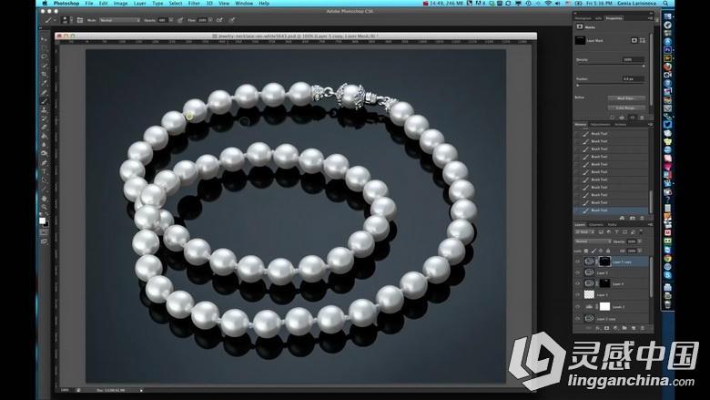The height and width of the screenshot is (400, 710).
Task: Open Opacity arrow in options bar
Action: click(x=171, y=20)
